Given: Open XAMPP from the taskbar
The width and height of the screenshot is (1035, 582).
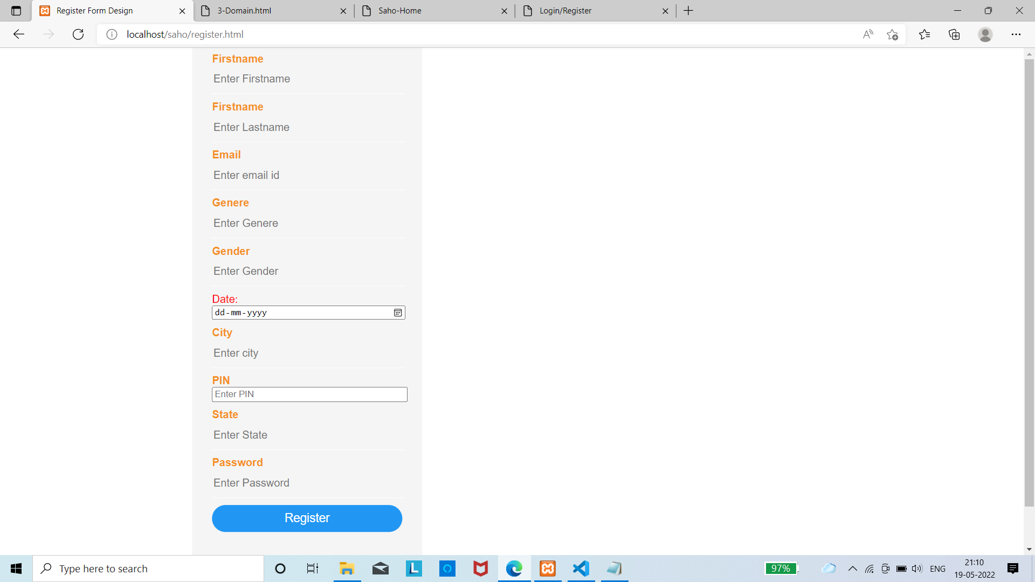Looking at the screenshot, I should 548,569.
